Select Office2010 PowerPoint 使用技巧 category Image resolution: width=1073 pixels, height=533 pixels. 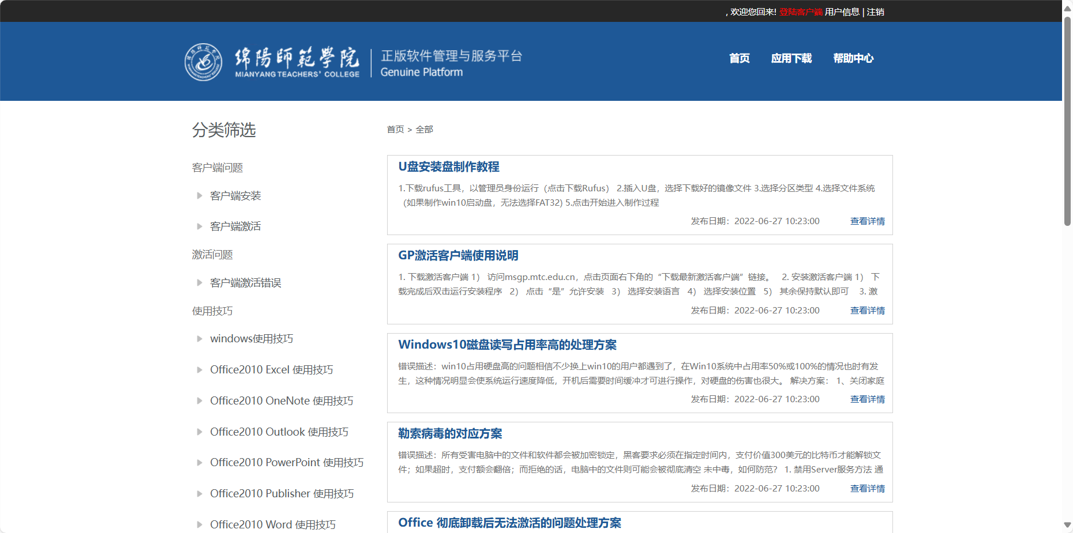pyautogui.click(x=287, y=463)
